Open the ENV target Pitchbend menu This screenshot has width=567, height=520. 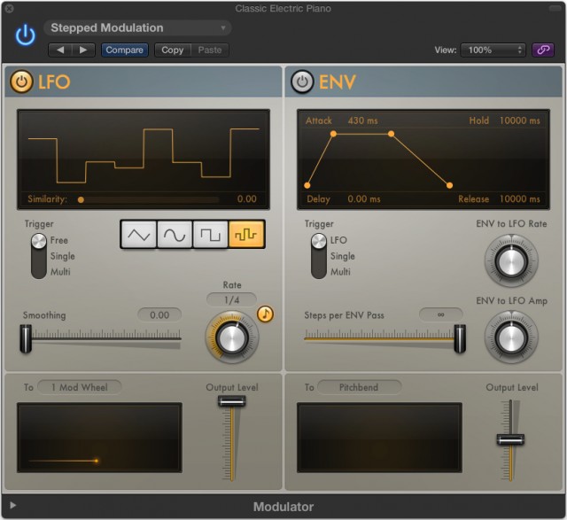pyautogui.click(x=358, y=387)
